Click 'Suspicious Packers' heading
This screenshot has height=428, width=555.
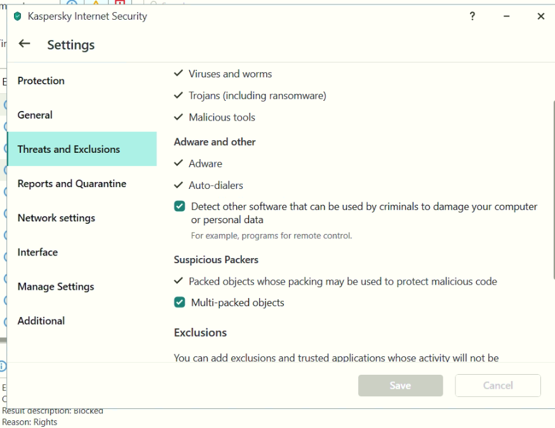[216, 260]
